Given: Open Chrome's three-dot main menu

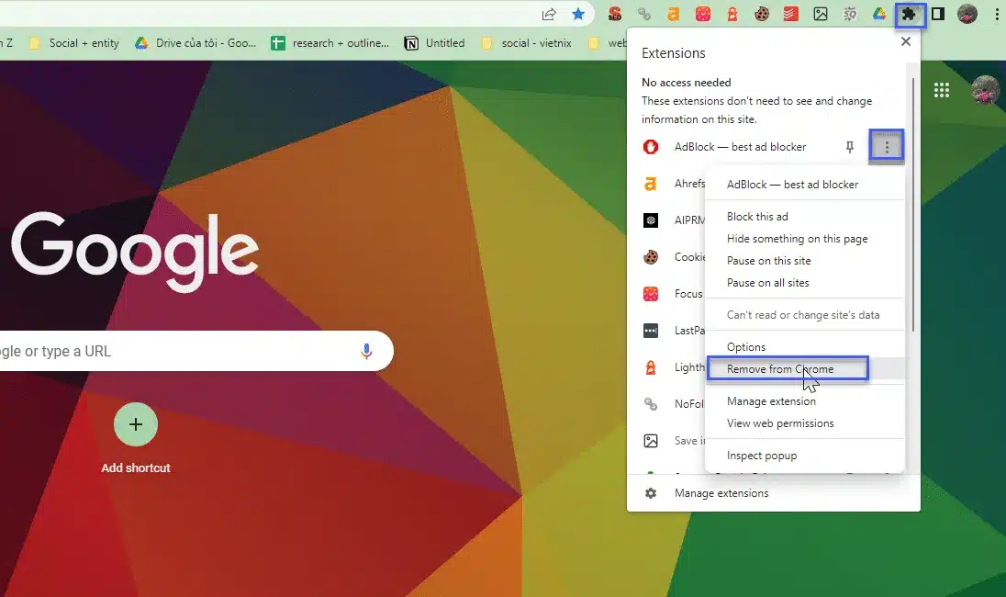Looking at the screenshot, I should click(997, 14).
